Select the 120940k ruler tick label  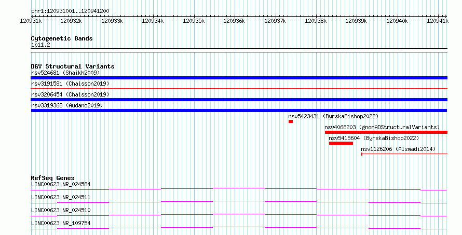click(x=397, y=21)
